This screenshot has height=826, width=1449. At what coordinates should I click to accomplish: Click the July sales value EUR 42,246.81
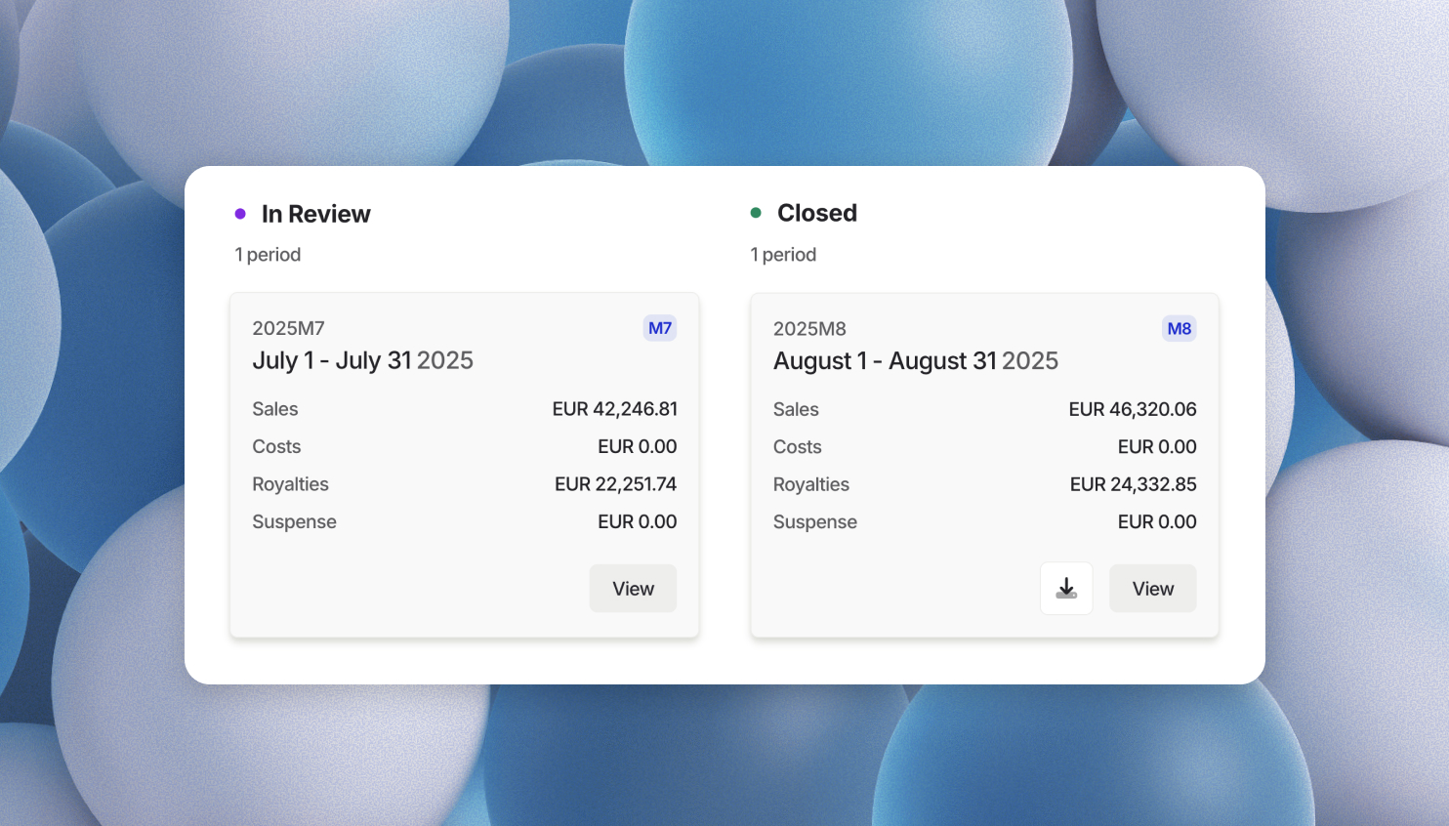(x=615, y=409)
